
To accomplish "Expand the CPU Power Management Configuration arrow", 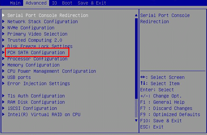I will coord(4,71).
